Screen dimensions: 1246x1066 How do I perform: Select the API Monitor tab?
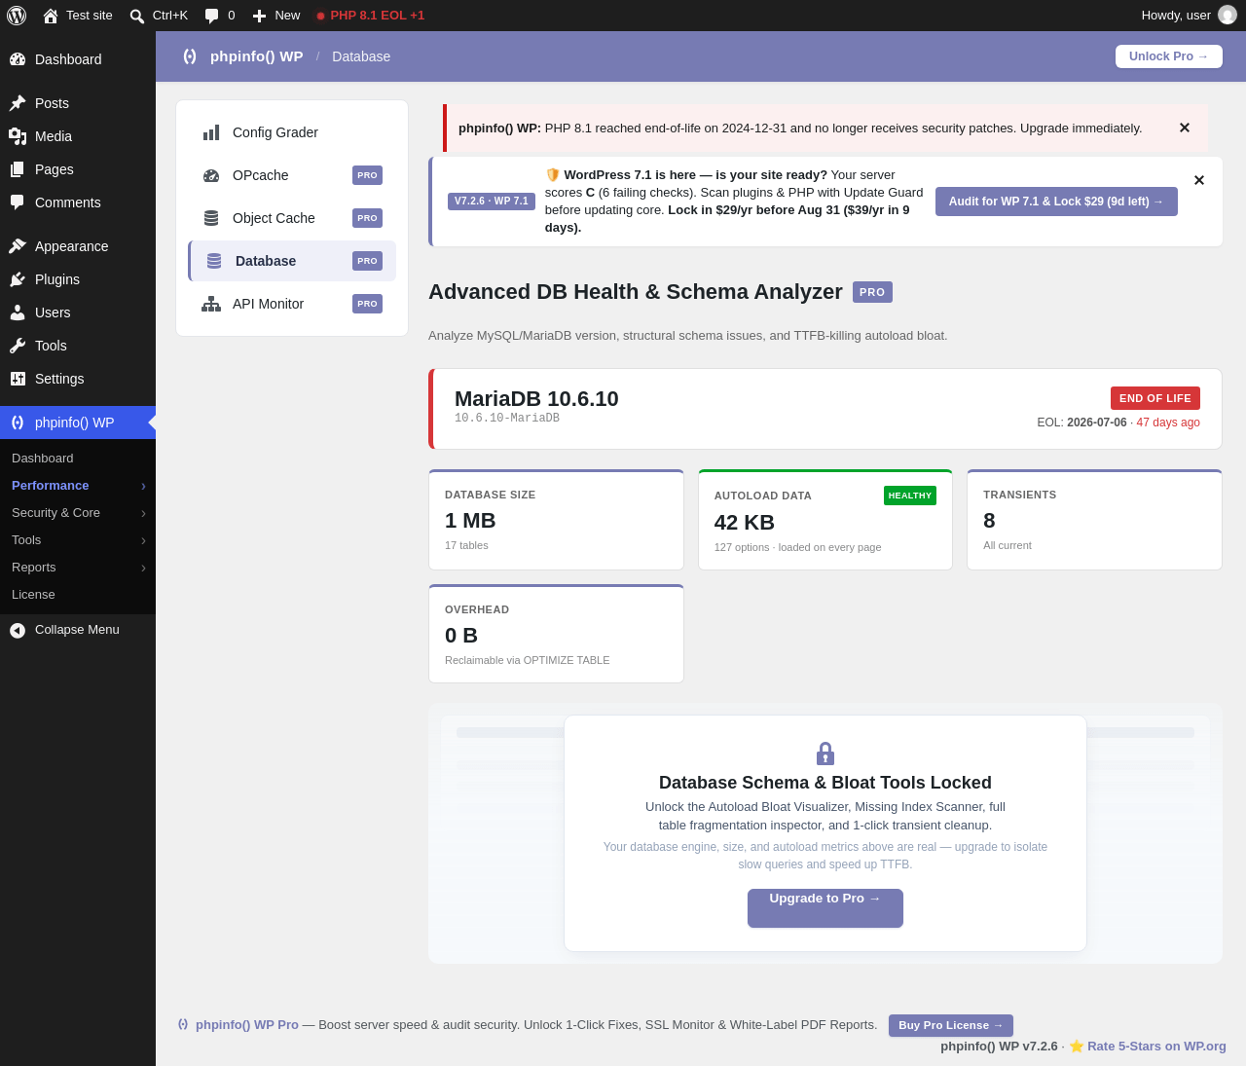point(292,304)
